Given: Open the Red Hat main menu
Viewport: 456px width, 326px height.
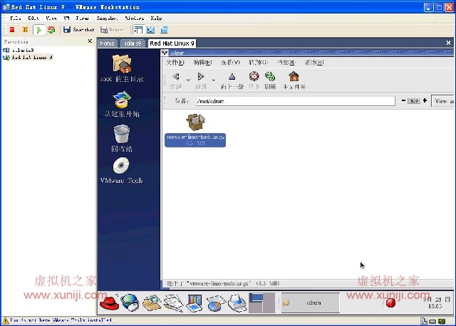Looking at the screenshot, I should 109,303.
